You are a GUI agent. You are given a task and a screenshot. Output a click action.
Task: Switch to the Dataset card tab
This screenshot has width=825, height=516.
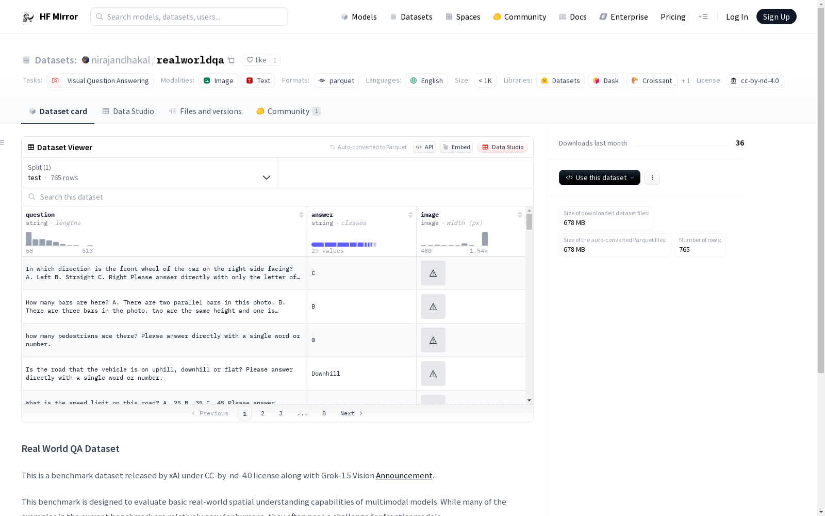click(58, 111)
